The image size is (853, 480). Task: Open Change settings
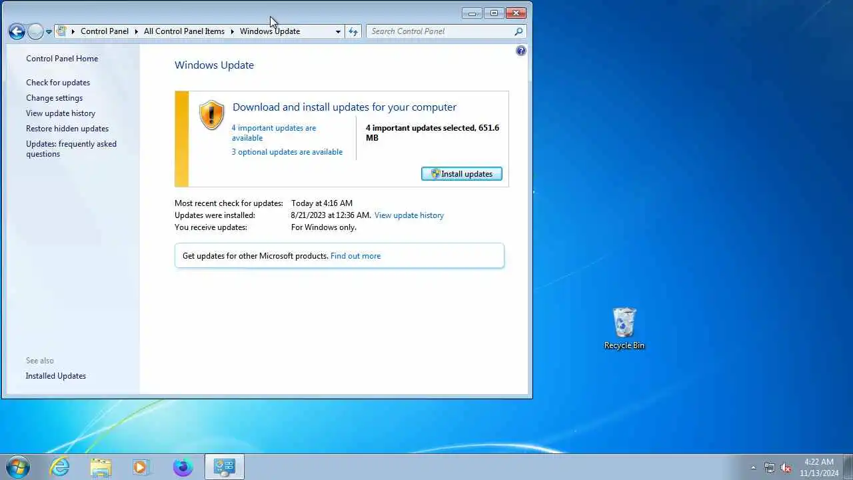[x=55, y=98]
